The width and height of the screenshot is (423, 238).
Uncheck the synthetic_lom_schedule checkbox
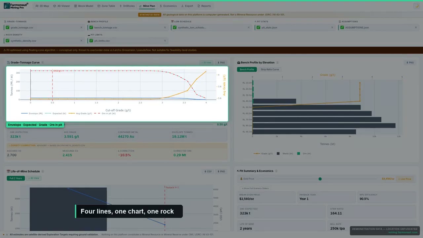[175, 27]
